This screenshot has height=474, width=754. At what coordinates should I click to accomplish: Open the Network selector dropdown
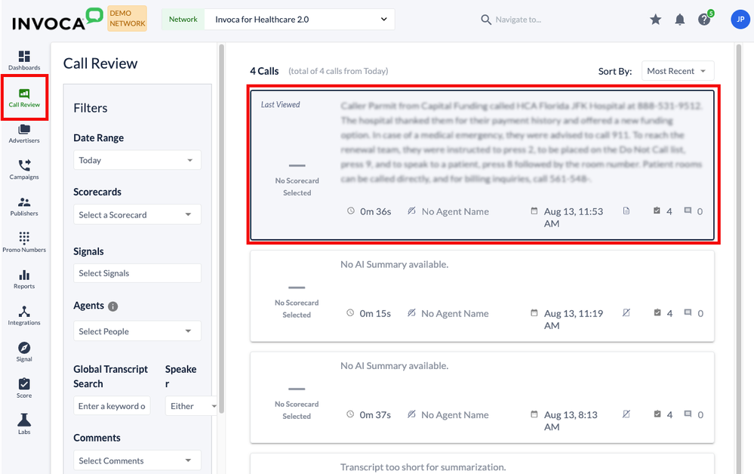point(299,19)
